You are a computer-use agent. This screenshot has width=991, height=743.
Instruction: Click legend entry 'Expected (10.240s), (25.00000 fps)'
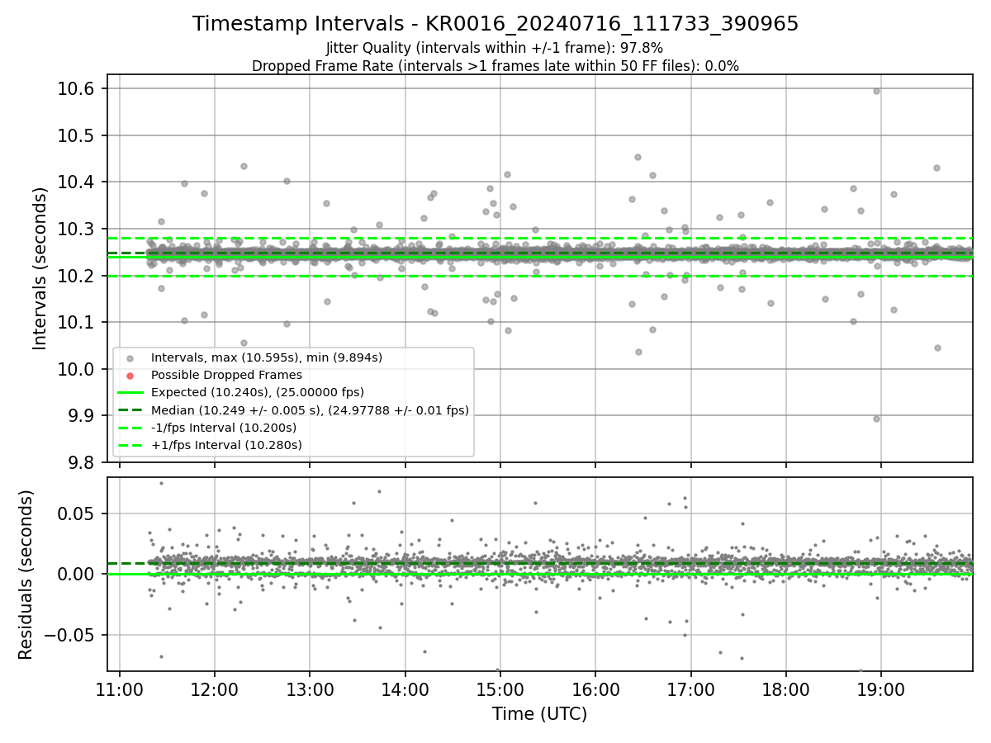pyautogui.click(x=258, y=392)
